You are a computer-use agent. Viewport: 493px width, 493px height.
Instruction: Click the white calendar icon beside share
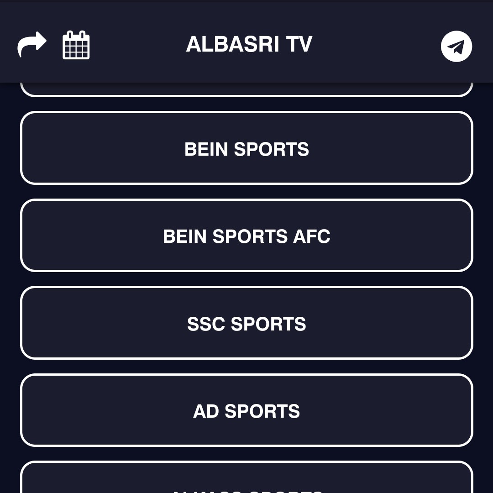click(x=76, y=45)
